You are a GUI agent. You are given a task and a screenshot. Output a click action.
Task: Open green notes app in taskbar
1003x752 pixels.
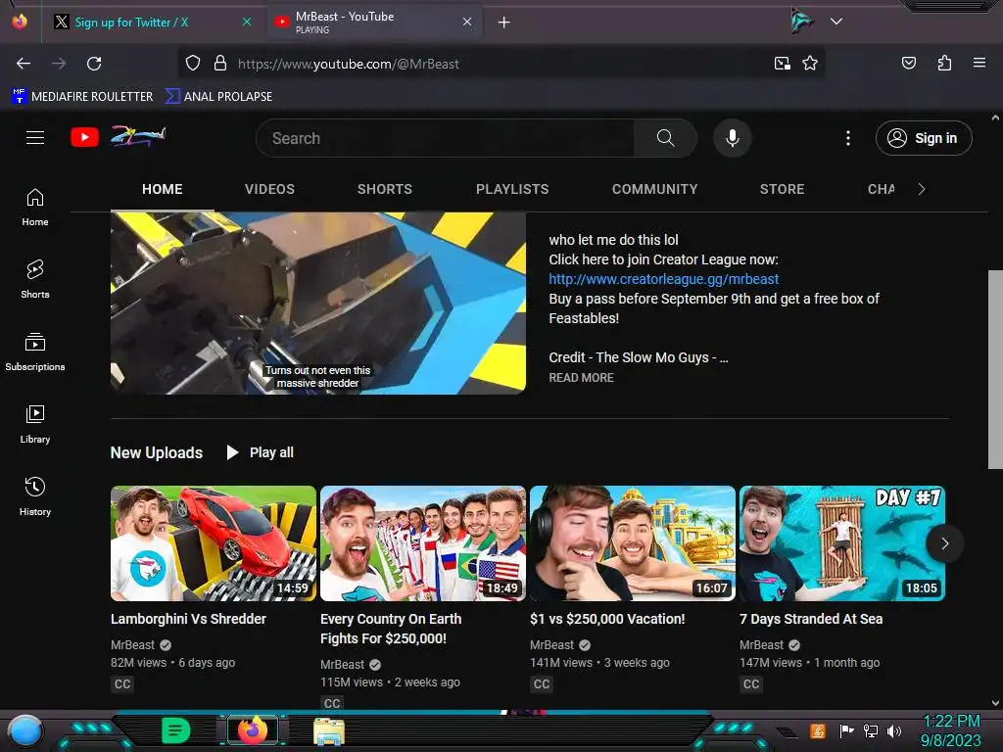176,730
